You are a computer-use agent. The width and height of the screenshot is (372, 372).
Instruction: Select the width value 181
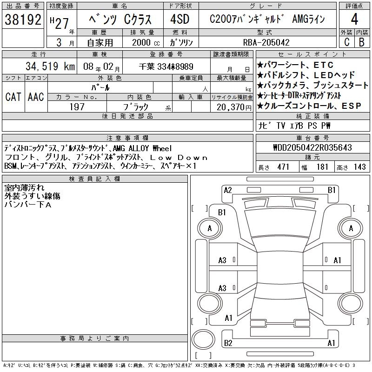tap(322, 167)
